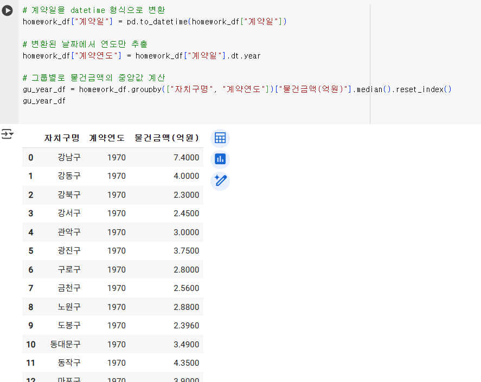Click the value 4.3500

coord(186,363)
